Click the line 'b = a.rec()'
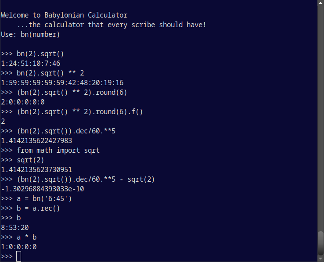Screen dimensions: 324x262 [30, 208]
